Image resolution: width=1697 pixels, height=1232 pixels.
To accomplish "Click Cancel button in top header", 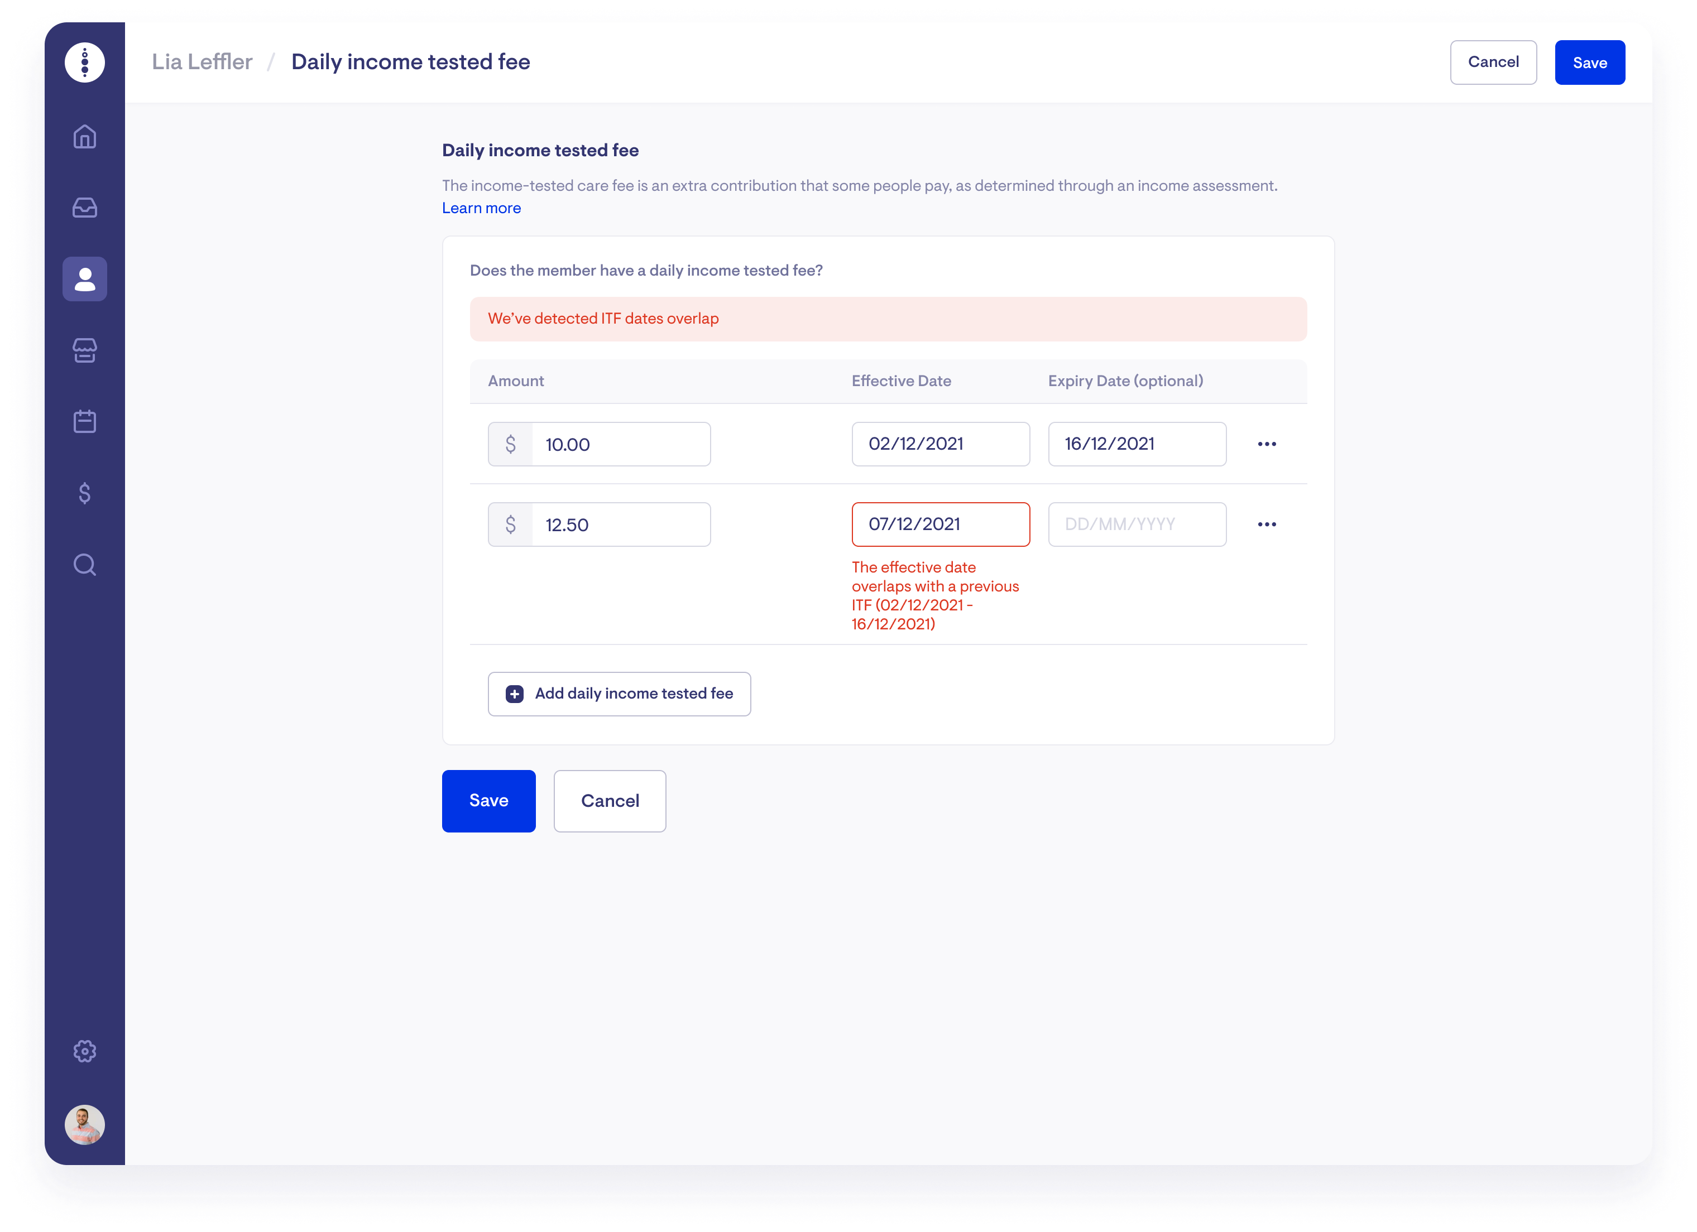I will [1493, 62].
